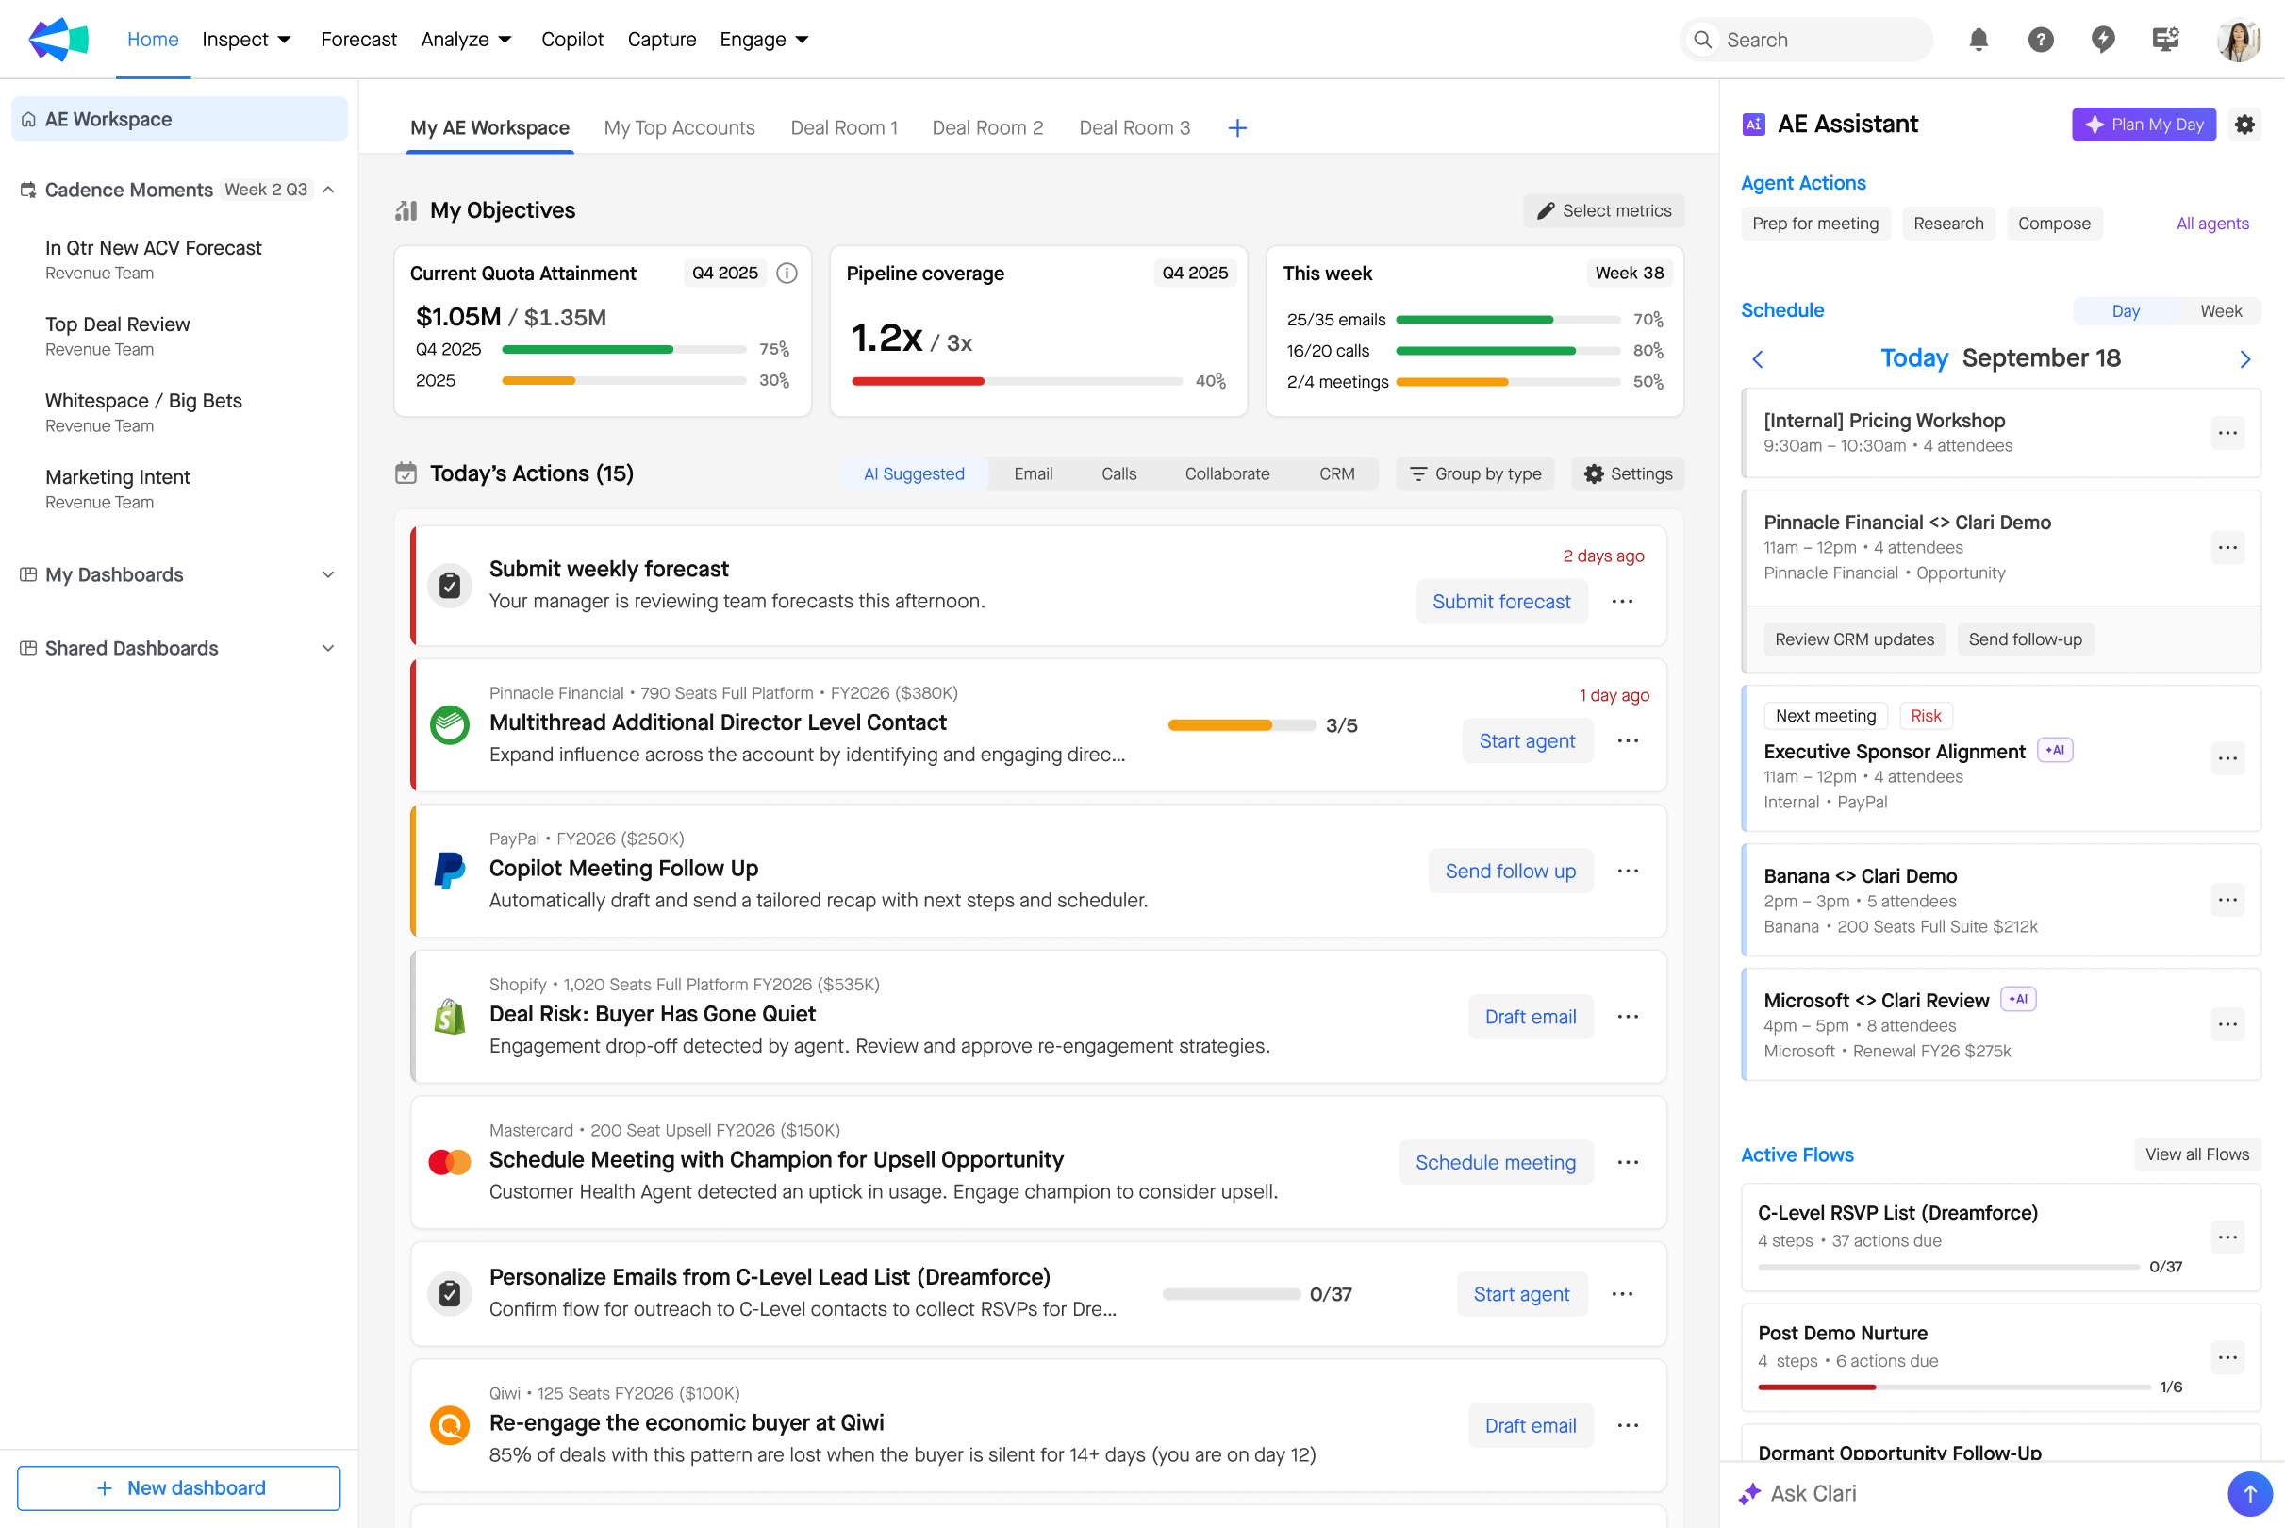
Task: Click the Clari logo
Action: click(x=58, y=39)
